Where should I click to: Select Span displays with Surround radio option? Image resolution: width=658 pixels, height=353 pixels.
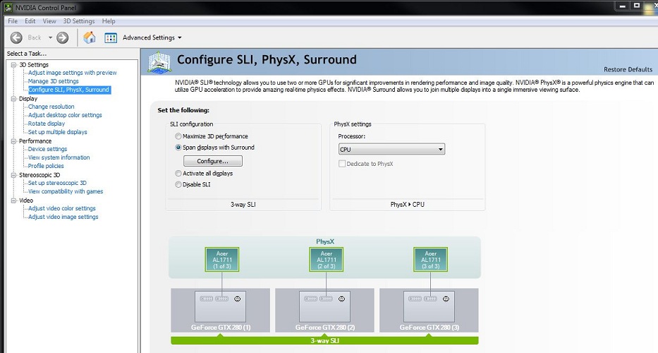coord(178,148)
